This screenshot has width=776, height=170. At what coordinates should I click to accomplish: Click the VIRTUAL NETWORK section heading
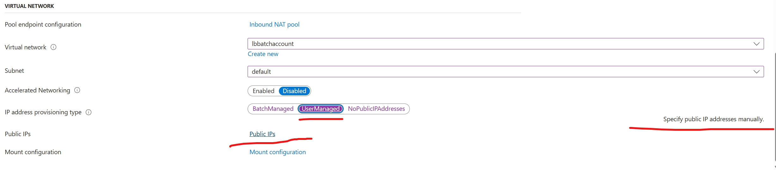coord(29,6)
